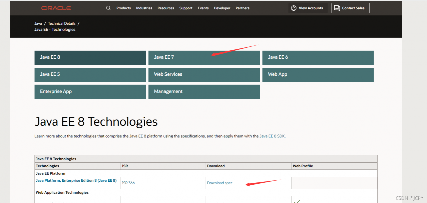Select the Management tile
427x203 pixels.
204,92
